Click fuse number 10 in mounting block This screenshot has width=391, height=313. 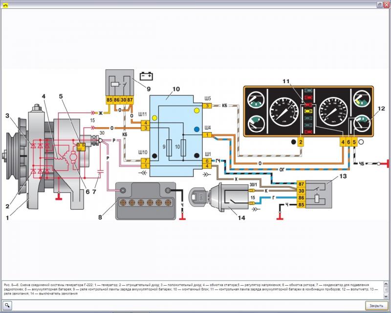pyautogui.click(x=184, y=148)
